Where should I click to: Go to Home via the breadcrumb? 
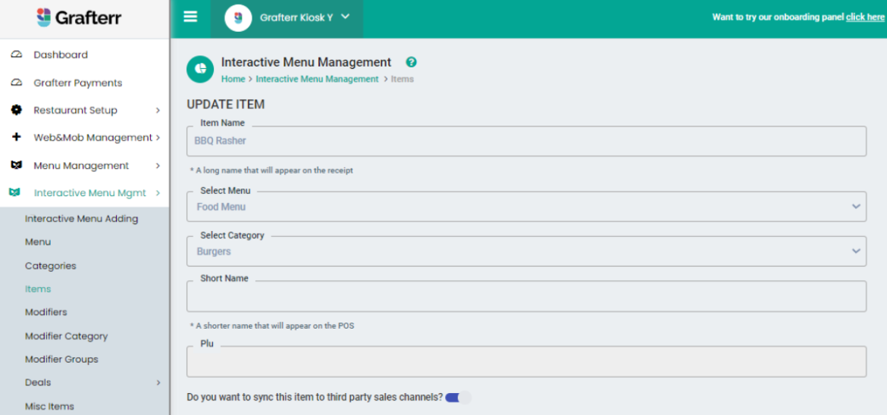[x=233, y=80]
